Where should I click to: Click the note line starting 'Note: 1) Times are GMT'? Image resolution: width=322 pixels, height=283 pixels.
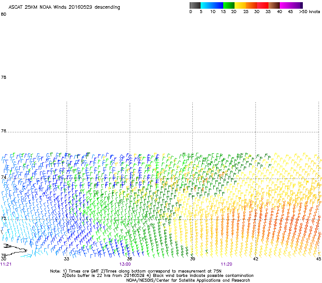(x=136, y=271)
